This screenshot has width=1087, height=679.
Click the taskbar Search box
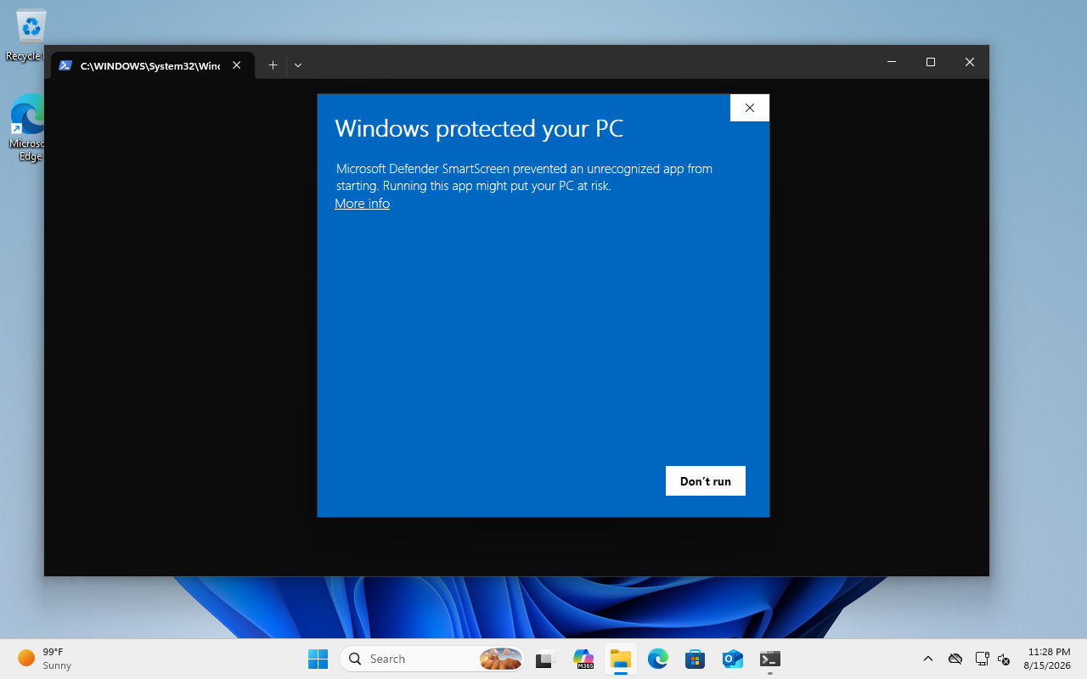[x=432, y=659]
